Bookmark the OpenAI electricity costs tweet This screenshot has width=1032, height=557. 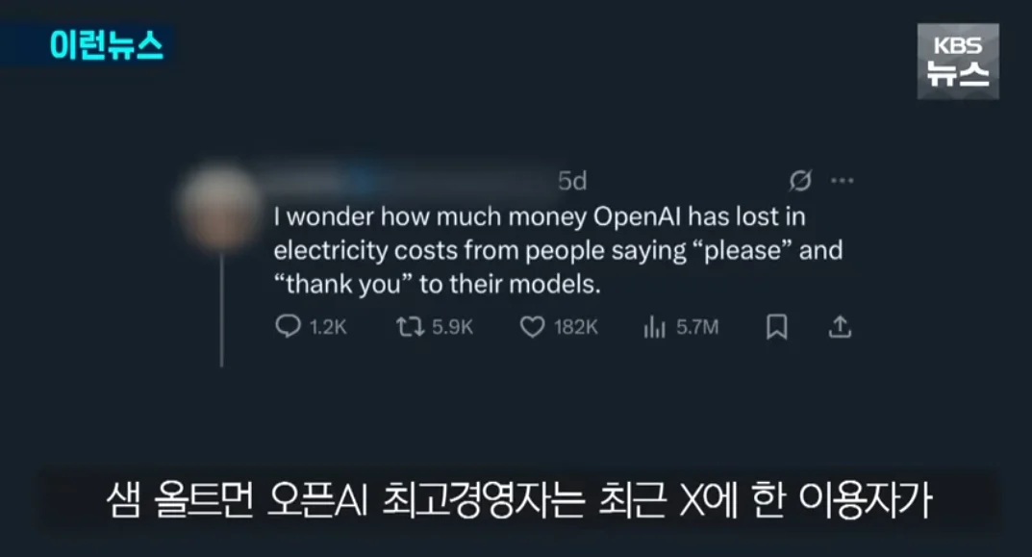coord(776,326)
